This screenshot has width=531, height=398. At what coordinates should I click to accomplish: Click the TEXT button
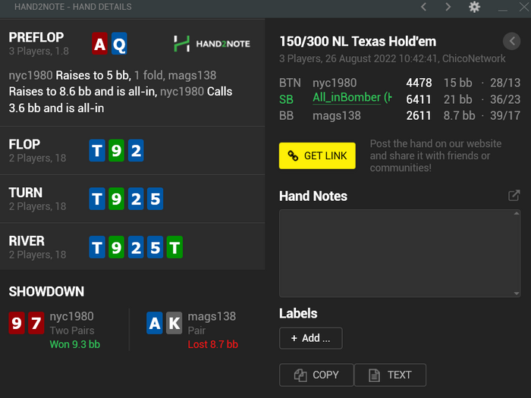390,375
